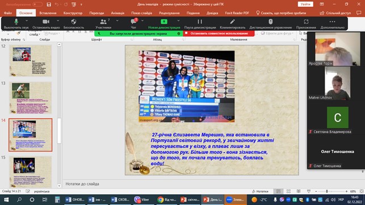Viewport: 365px width, 205px height.
Task: Stop video camera in Zoom toolbar
Action: tap(46, 24)
